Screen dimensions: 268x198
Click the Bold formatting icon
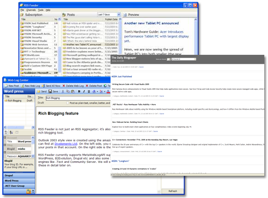79,92
